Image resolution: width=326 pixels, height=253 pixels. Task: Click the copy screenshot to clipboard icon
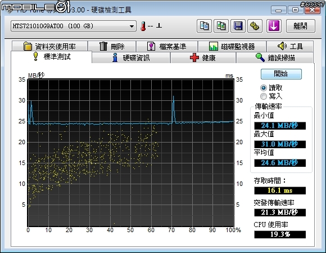coord(221,26)
